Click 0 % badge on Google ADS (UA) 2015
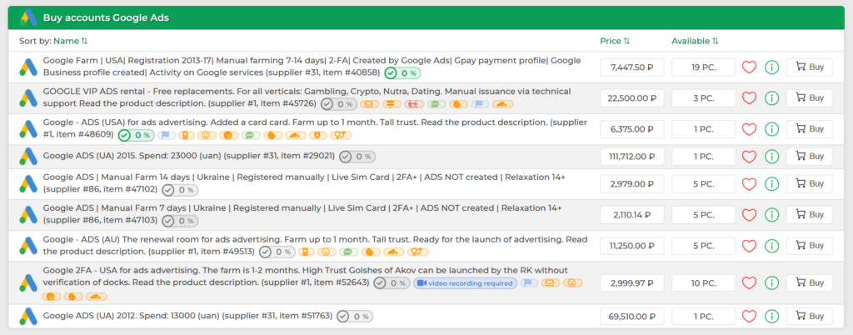Image resolution: width=853 pixels, height=335 pixels. pos(357,157)
